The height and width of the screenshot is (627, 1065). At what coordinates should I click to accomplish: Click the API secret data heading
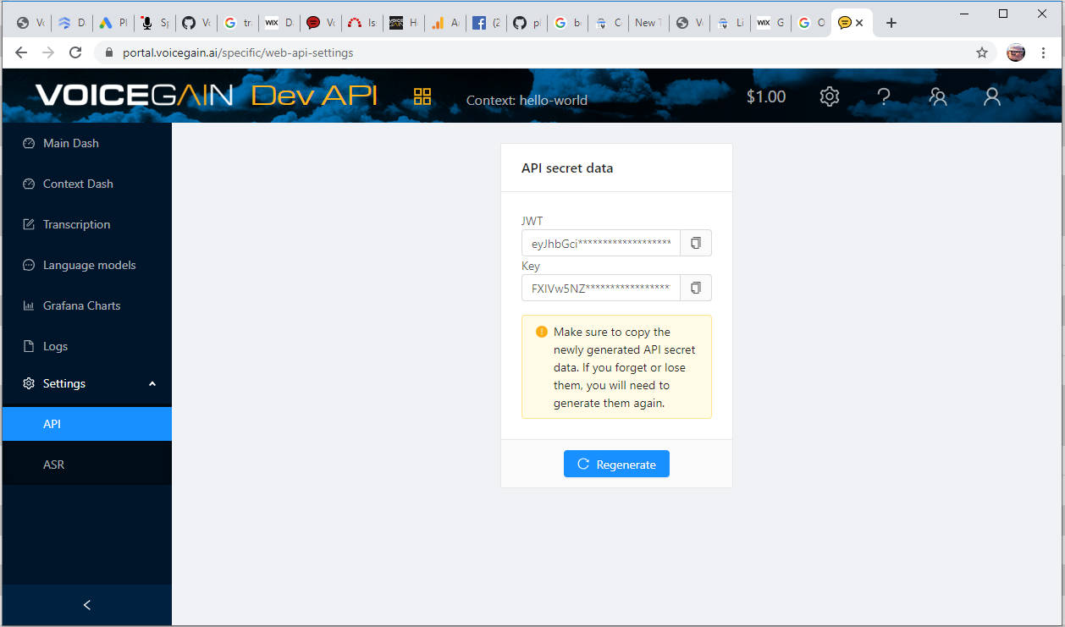567,168
